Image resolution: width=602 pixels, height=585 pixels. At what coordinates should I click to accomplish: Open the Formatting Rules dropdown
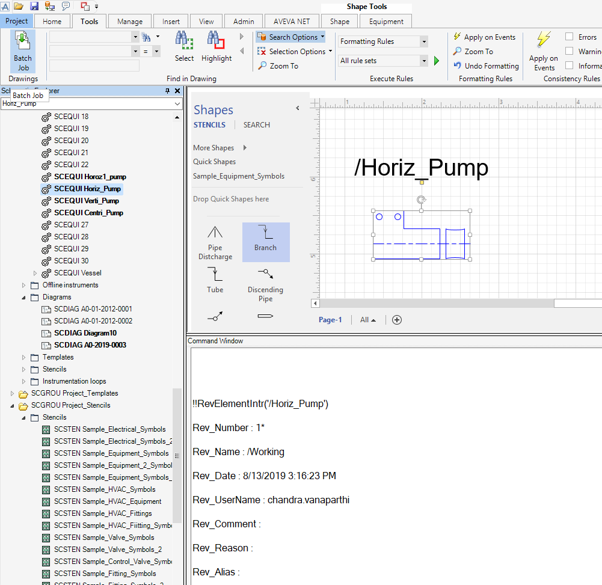pos(424,41)
